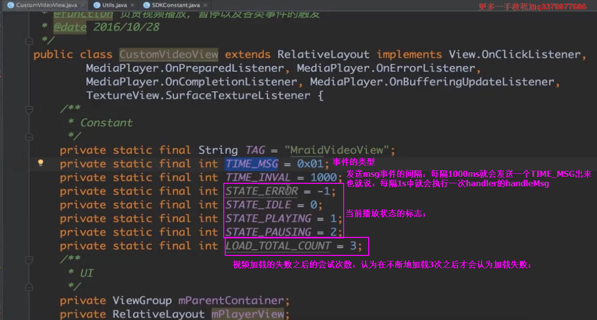The image size is (597, 320).
Task: Click the 1000 value of TIME_INVAL
Action: [x=323, y=177]
